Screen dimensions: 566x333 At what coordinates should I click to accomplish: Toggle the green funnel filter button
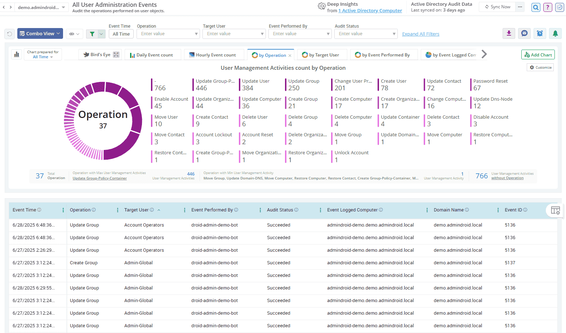(x=92, y=34)
